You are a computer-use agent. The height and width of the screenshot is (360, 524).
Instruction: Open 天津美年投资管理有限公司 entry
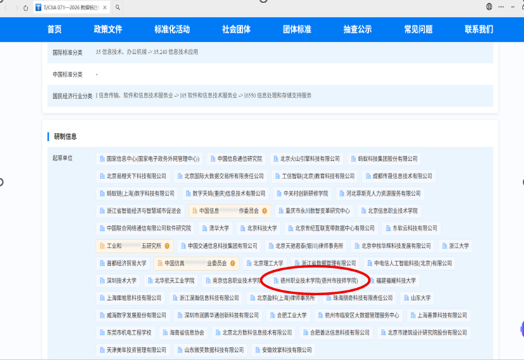133,350
